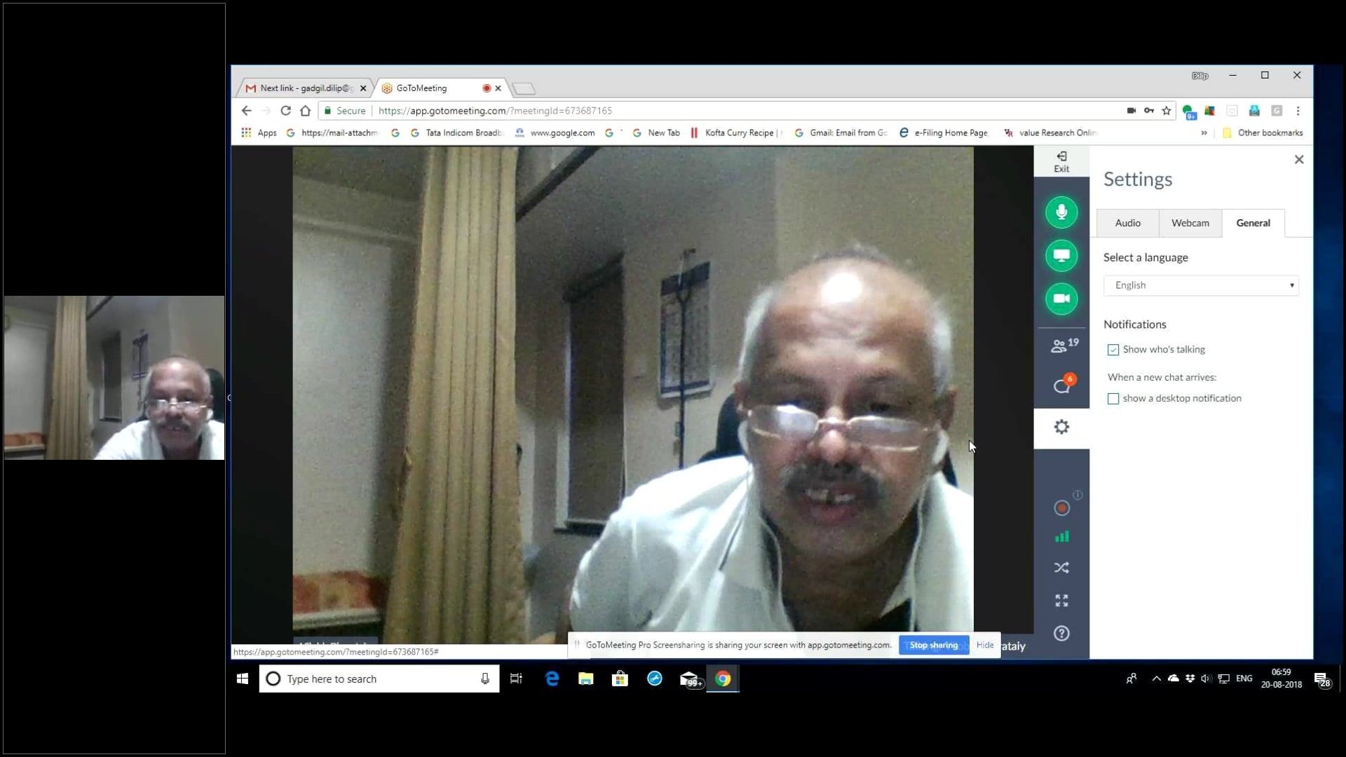Switch to the Audio settings tab

pos(1127,223)
